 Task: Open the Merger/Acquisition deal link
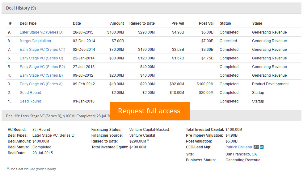point(35,41)
